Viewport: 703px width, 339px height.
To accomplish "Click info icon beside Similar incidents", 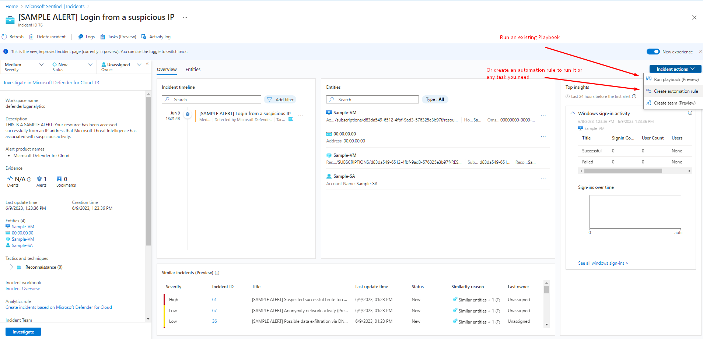I will tap(217, 273).
